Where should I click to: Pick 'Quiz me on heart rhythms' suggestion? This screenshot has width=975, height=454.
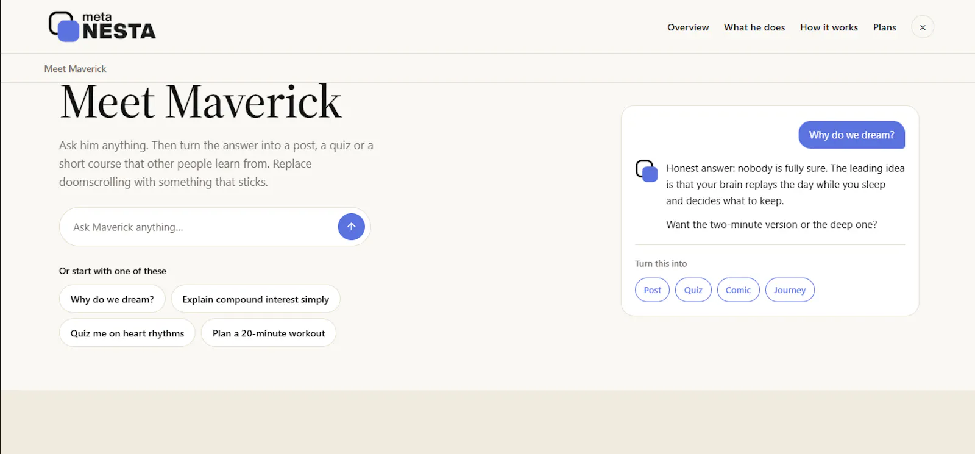127,333
